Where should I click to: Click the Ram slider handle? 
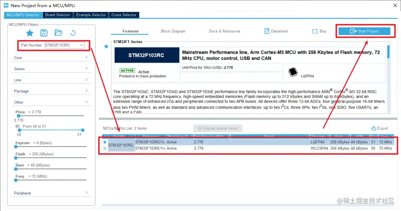pos(16,169)
